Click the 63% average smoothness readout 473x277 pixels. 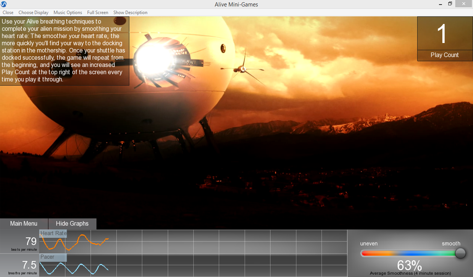pos(409,265)
